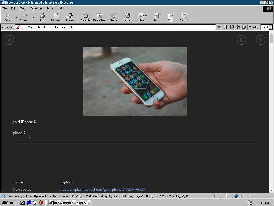Click the Windows logo throbber icon
The width and height of the screenshot is (274, 206).
pos(268,9)
